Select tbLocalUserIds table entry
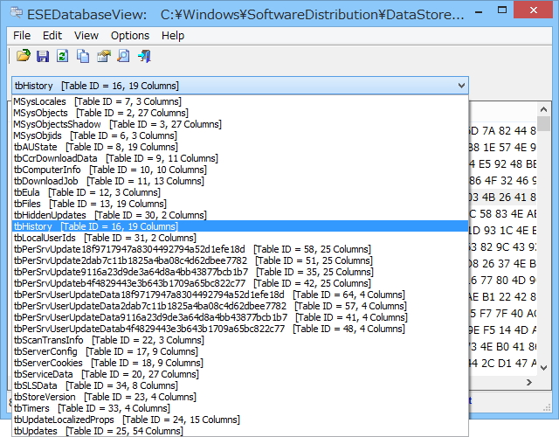The image size is (559, 437). click(x=240, y=238)
